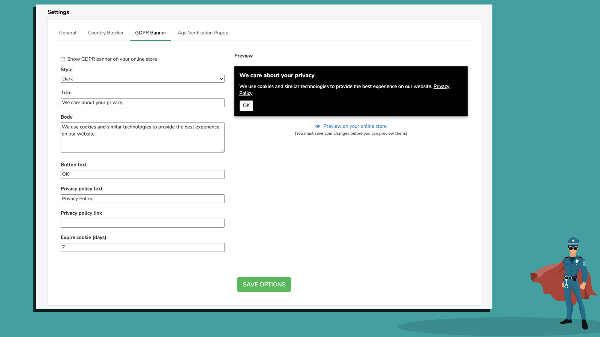Open the Style dropdown currently set to Dark
The height and width of the screenshot is (337, 600).
point(142,79)
